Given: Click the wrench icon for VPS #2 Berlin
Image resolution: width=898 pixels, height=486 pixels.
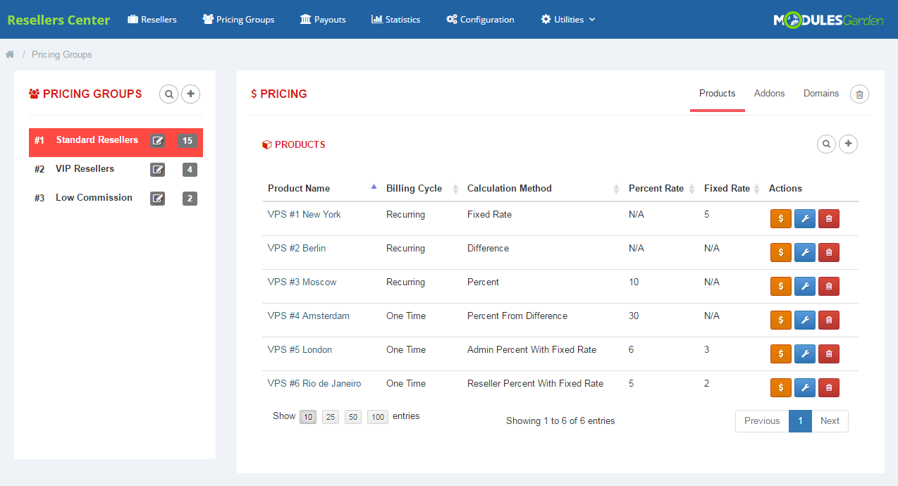Looking at the screenshot, I should [804, 252].
